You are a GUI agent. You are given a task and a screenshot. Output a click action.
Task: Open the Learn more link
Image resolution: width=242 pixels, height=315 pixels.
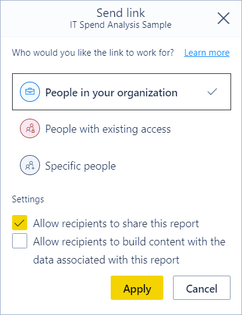(207, 53)
